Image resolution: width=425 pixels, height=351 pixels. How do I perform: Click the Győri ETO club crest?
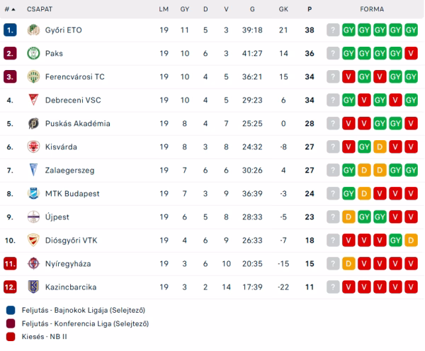pos(33,30)
